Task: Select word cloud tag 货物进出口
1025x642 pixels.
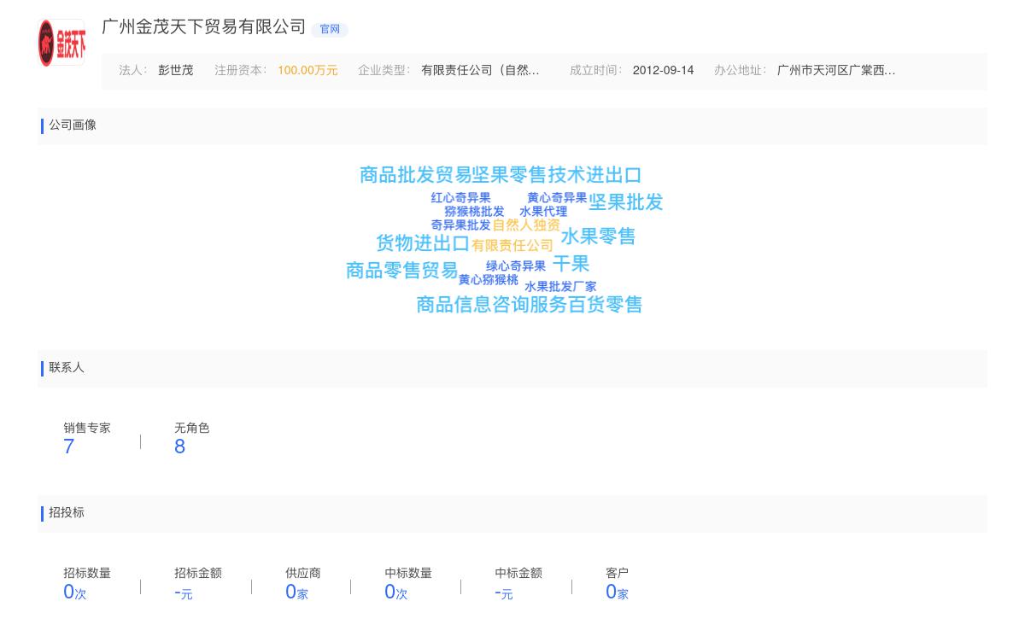Action: click(x=423, y=243)
